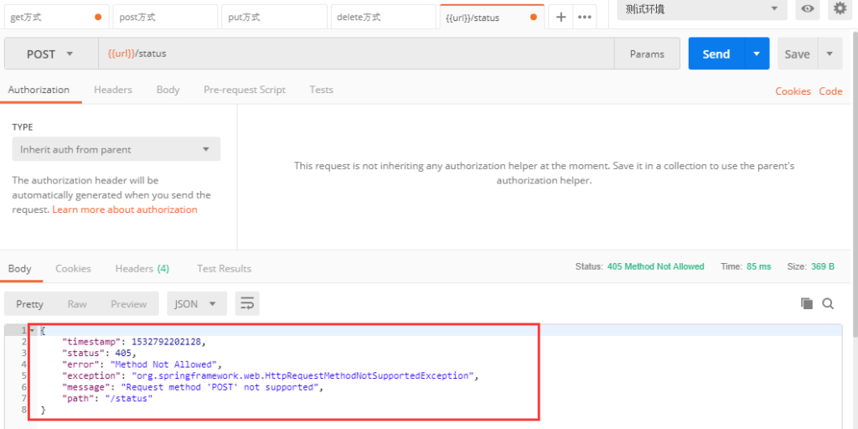
Task: Open tab options three-dots menu
Action: click(x=585, y=17)
